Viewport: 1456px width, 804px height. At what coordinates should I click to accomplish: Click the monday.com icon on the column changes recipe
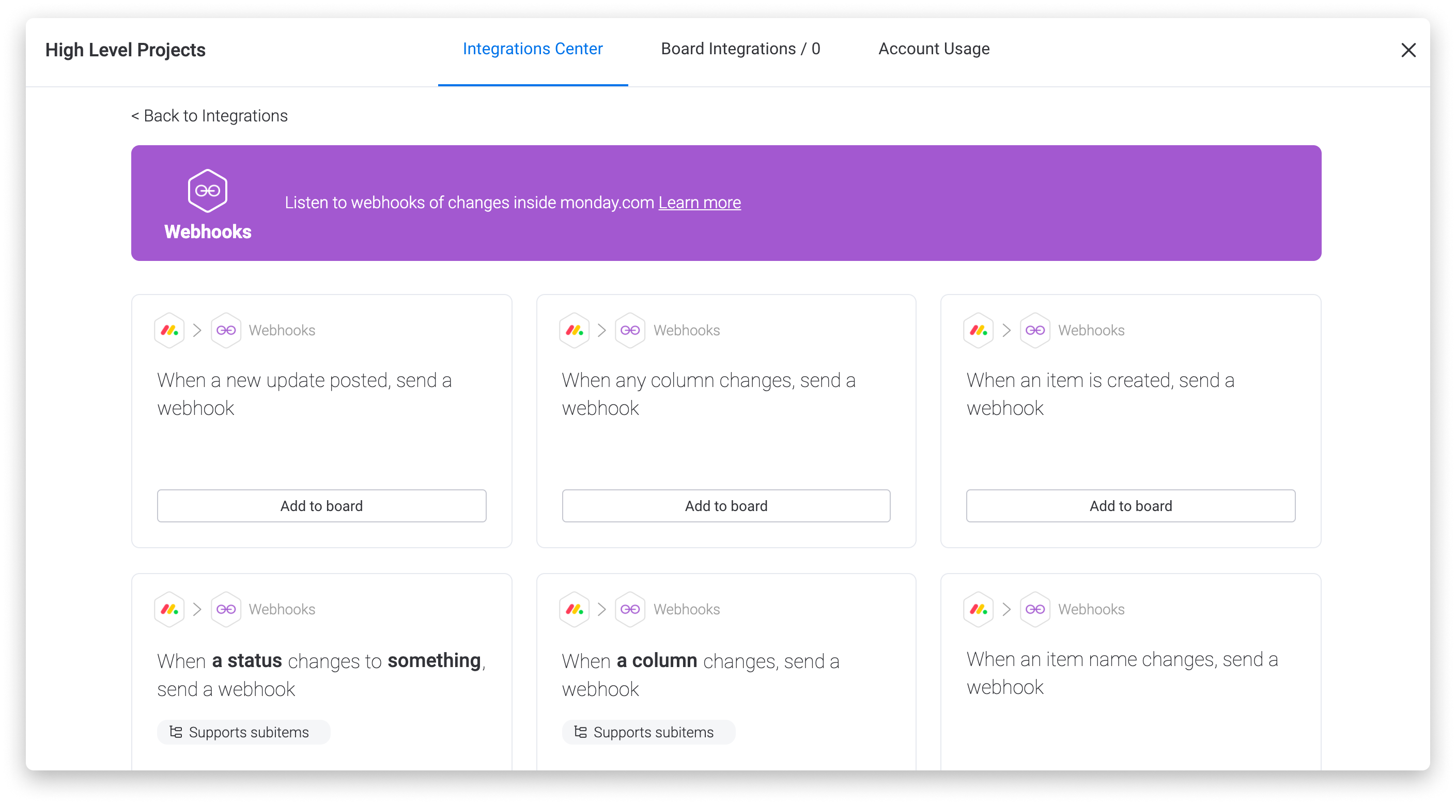(x=574, y=609)
